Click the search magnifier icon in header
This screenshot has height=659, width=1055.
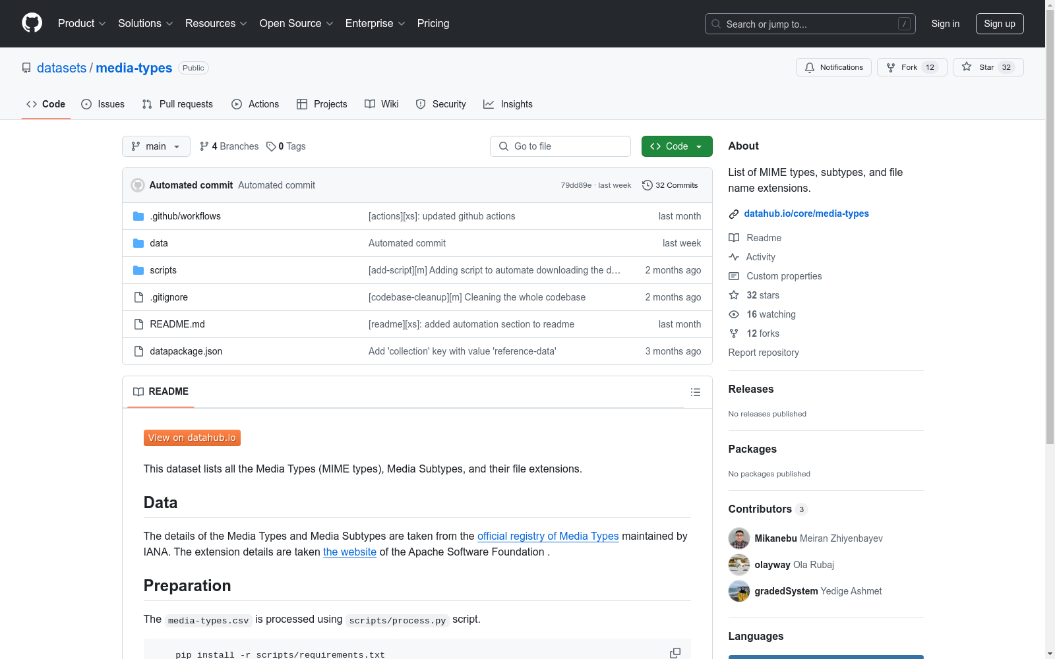[x=716, y=24]
